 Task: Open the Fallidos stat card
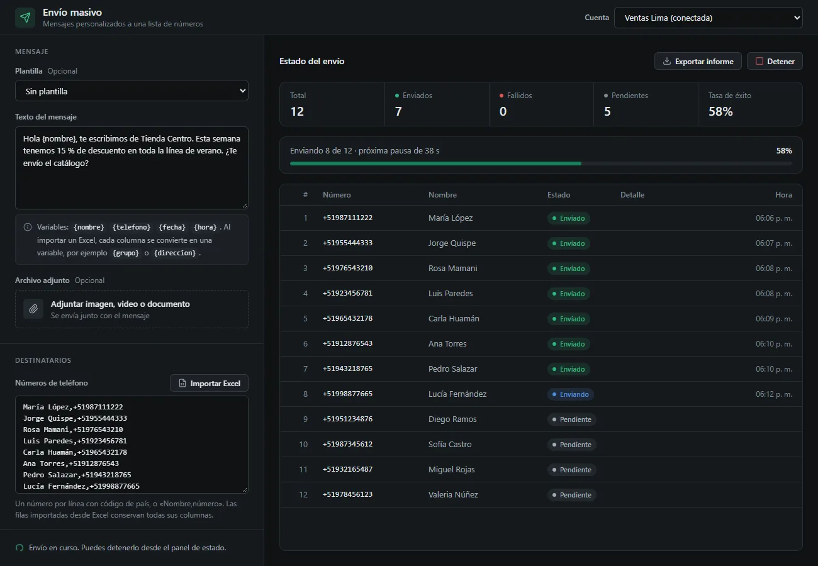point(541,104)
